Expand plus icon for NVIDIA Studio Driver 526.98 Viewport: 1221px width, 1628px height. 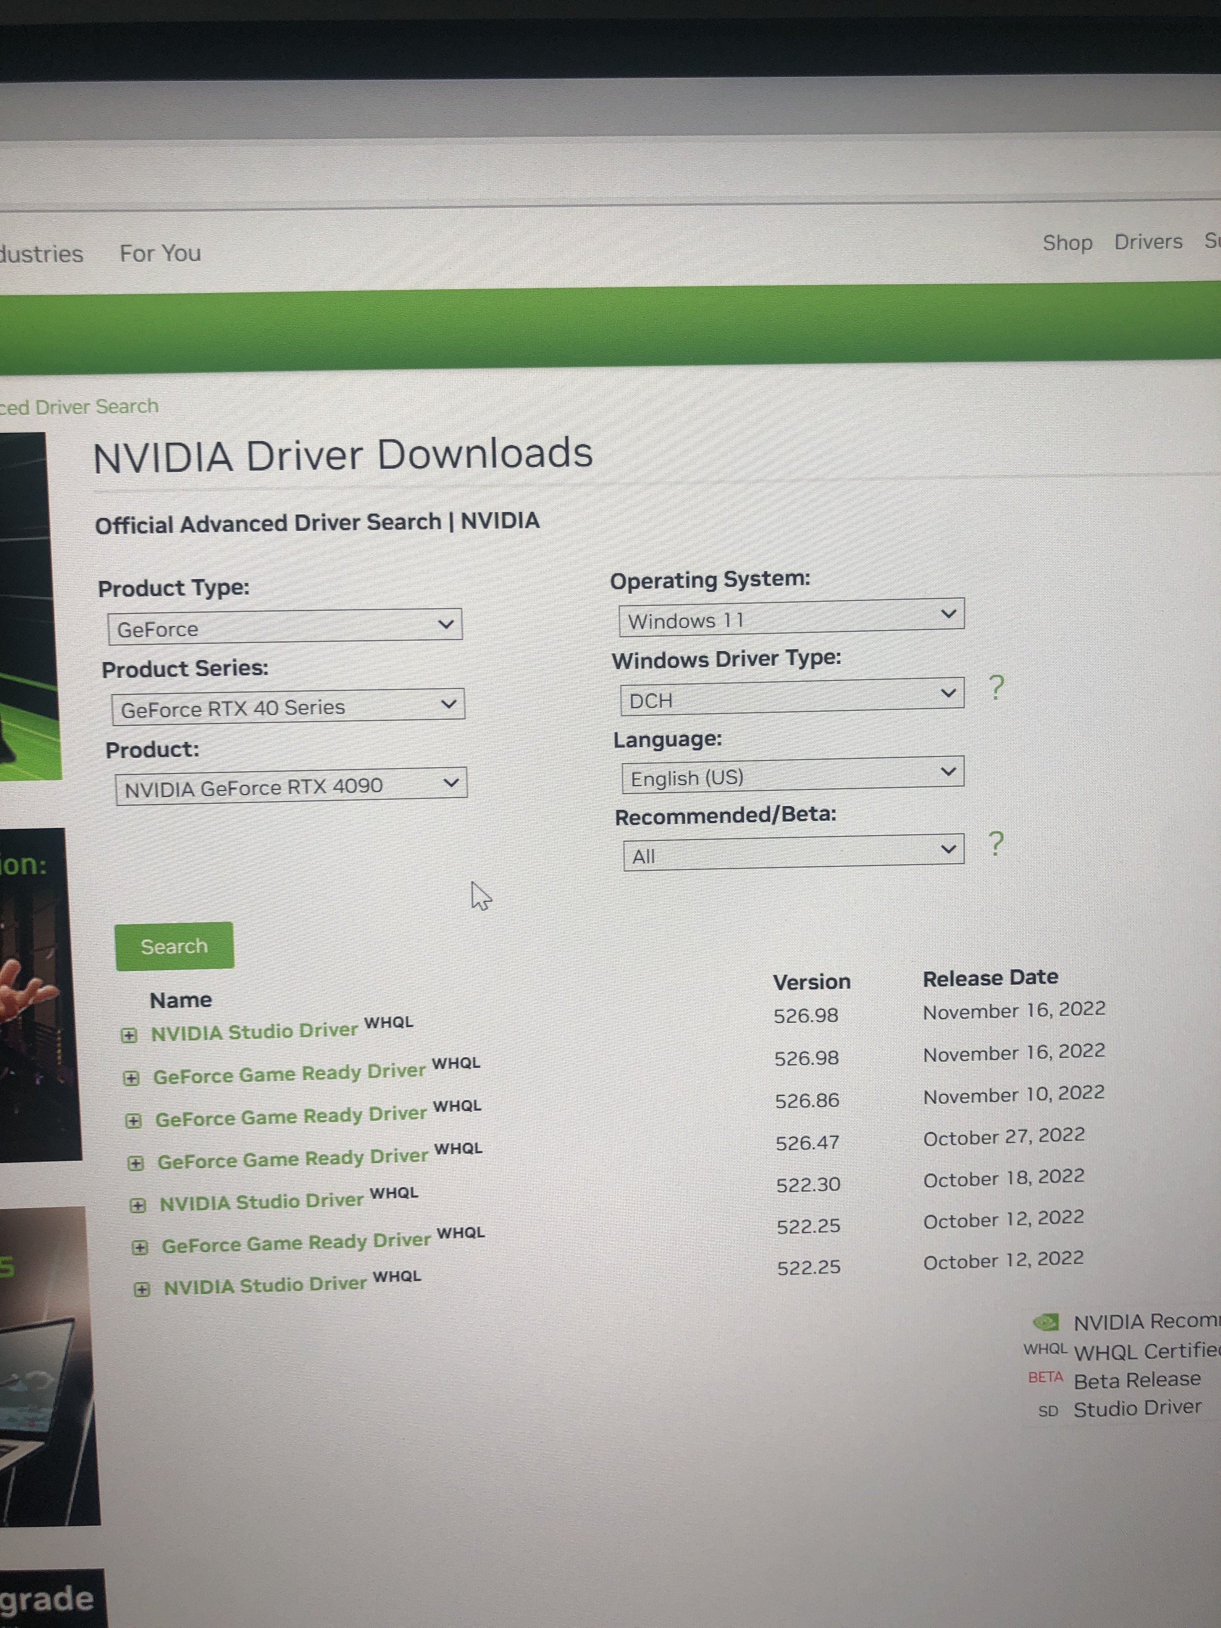[x=129, y=1036]
